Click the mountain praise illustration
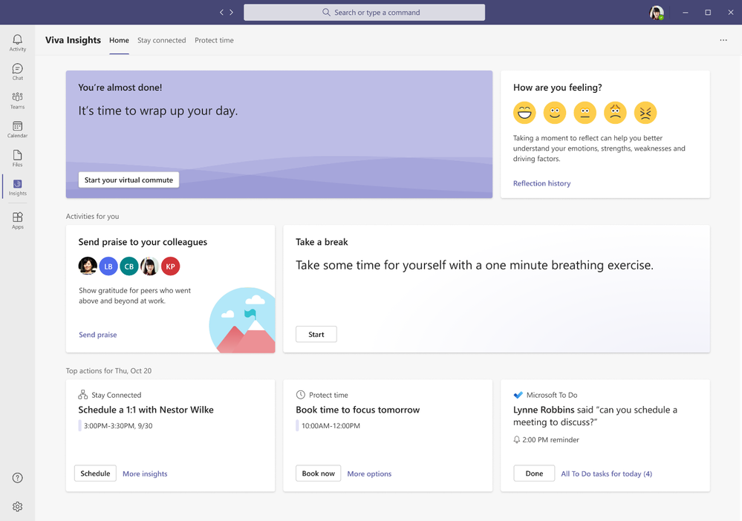Viewport: 742px width, 521px height. 242,320
